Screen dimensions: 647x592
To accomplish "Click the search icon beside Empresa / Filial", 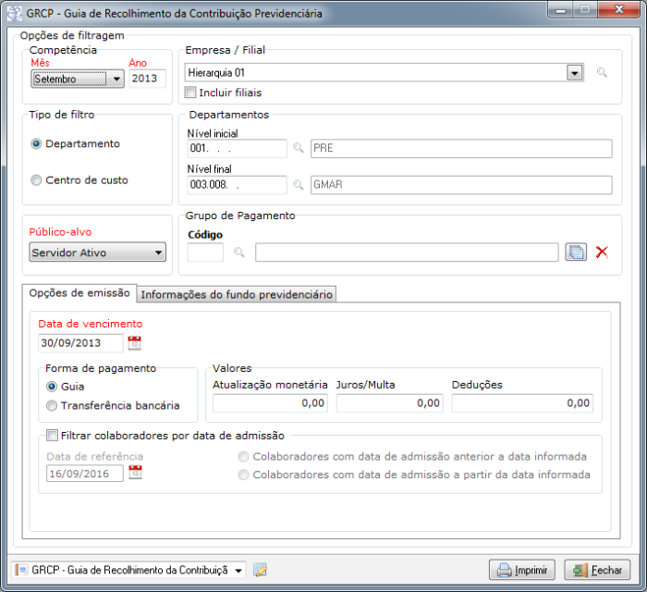I will point(602,72).
